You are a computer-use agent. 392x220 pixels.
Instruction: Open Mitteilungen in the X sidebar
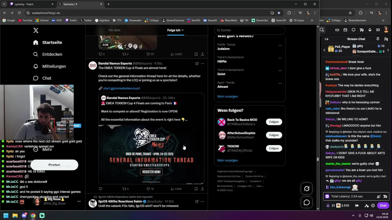coord(49,66)
